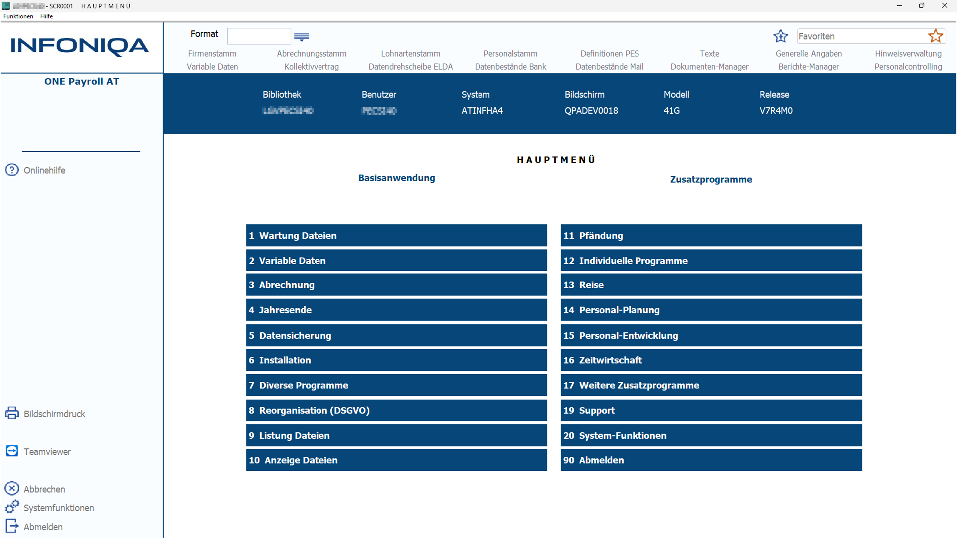
Task: Select menu option 11 Pfändung
Action: pyautogui.click(x=711, y=235)
